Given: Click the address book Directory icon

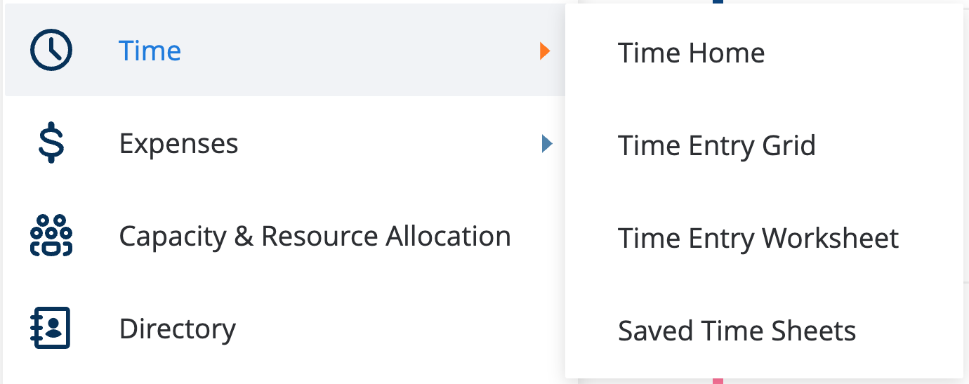Looking at the screenshot, I should tap(51, 328).
